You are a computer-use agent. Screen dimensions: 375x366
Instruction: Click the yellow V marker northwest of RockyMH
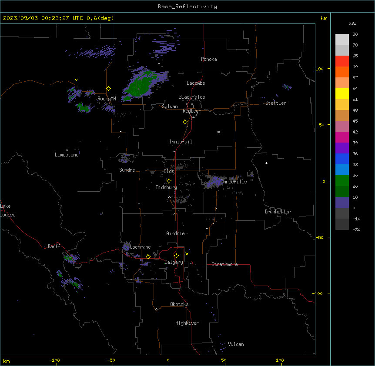76,80
